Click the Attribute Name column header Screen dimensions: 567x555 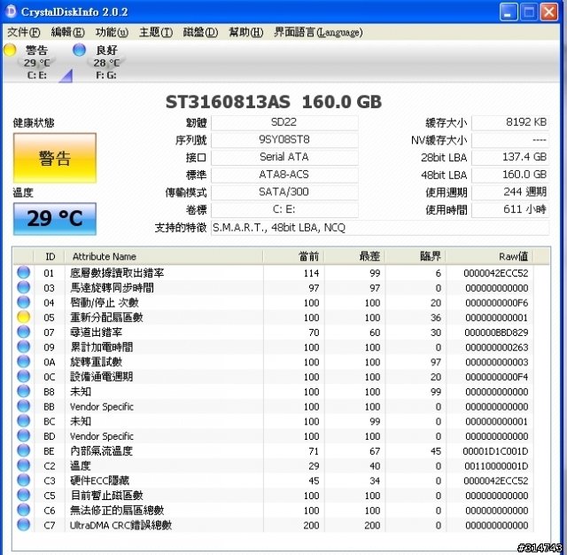point(164,256)
